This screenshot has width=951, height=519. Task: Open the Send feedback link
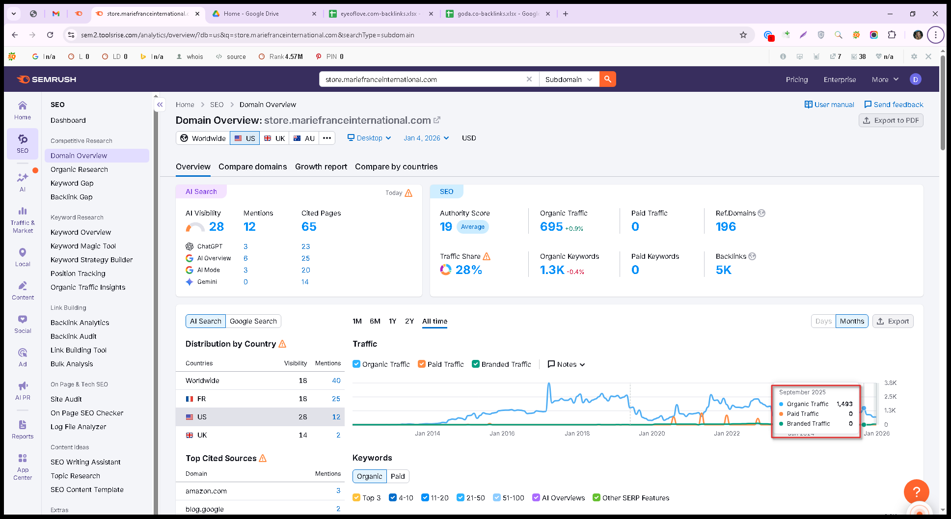pyautogui.click(x=894, y=105)
